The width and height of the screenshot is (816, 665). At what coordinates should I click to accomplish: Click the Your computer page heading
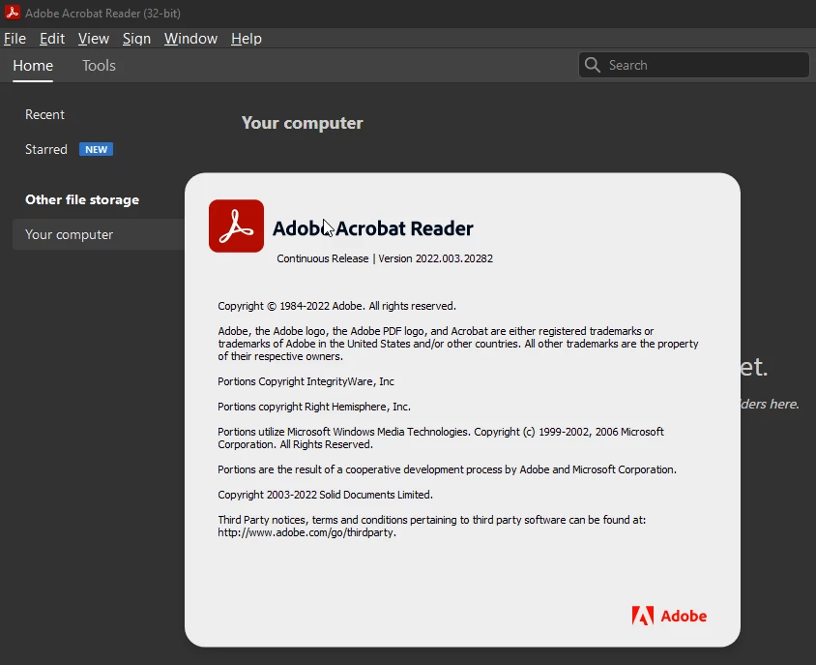coord(303,123)
